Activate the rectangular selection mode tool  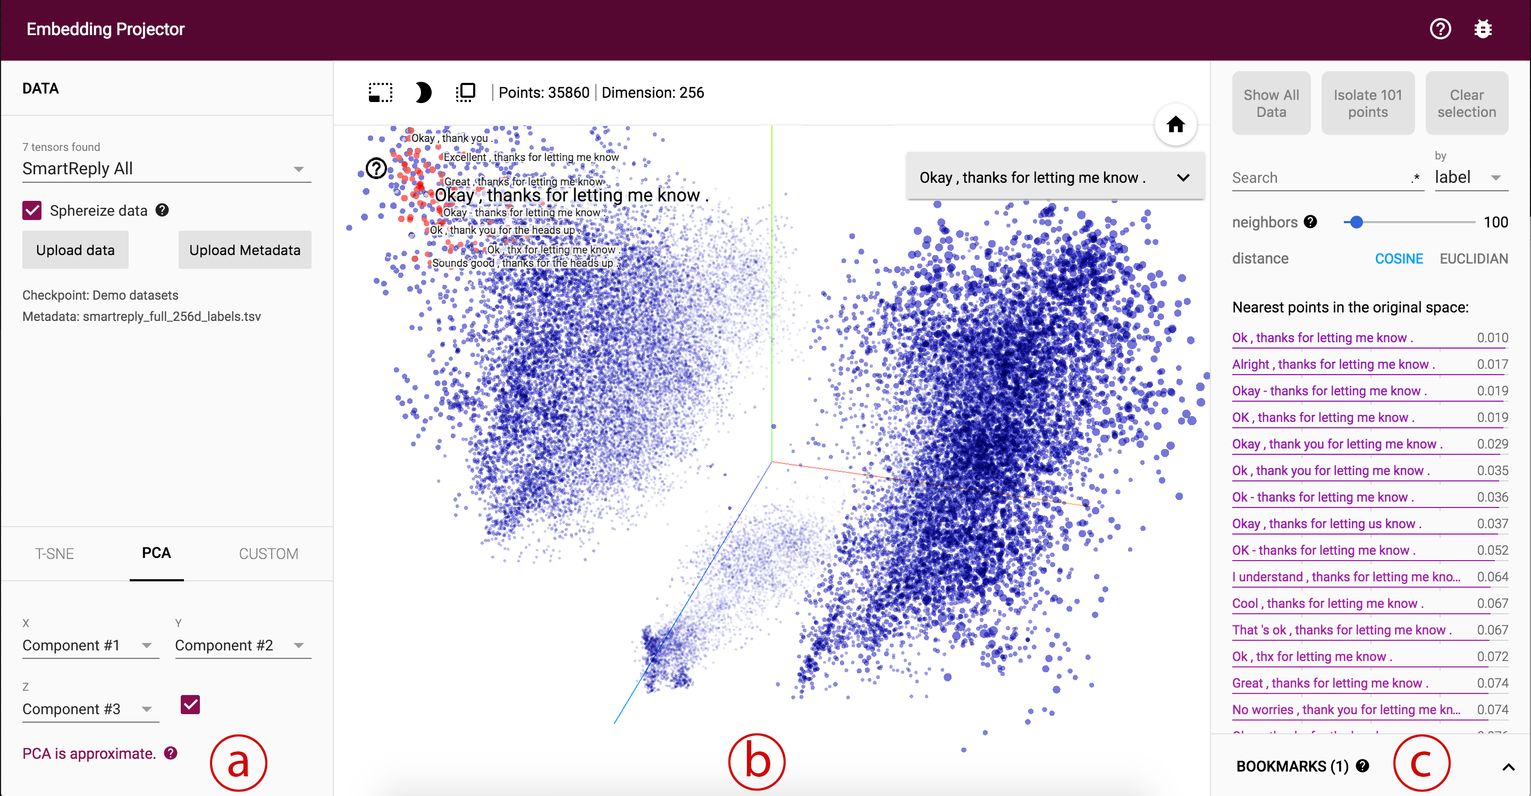[381, 92]
